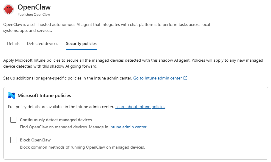This screenshot has height=162, width=271.
Task: Tick the Block OpenClaw checkbox
Action: coord(13,140)
